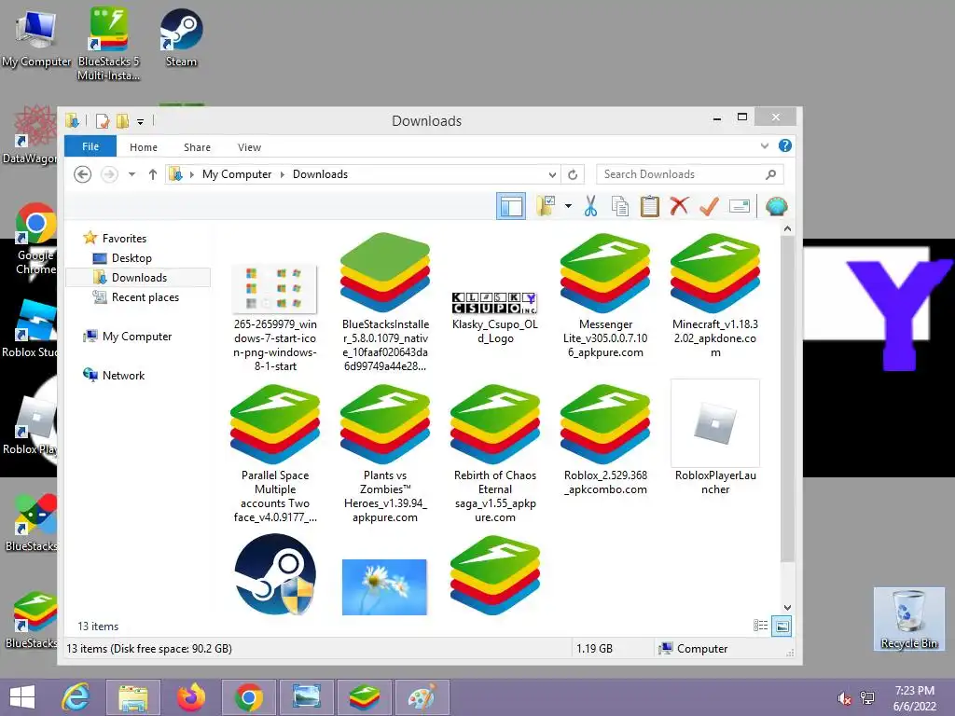Launch Internet Explorer from the taskbar
The width and height of the screenshot is (955, 716).
[x=76, y=697]
